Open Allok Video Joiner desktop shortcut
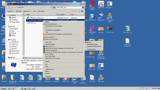 click(74, 80)
